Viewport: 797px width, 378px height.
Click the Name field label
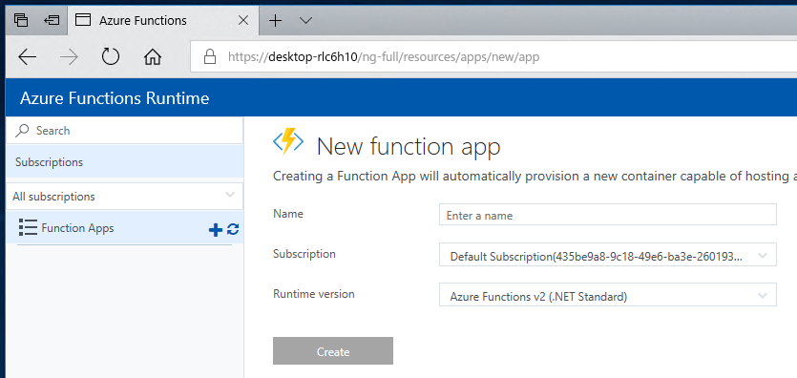[x=288, y=214]
